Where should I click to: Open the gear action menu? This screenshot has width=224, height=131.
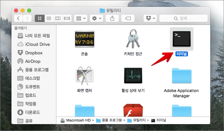coord(96,18)
